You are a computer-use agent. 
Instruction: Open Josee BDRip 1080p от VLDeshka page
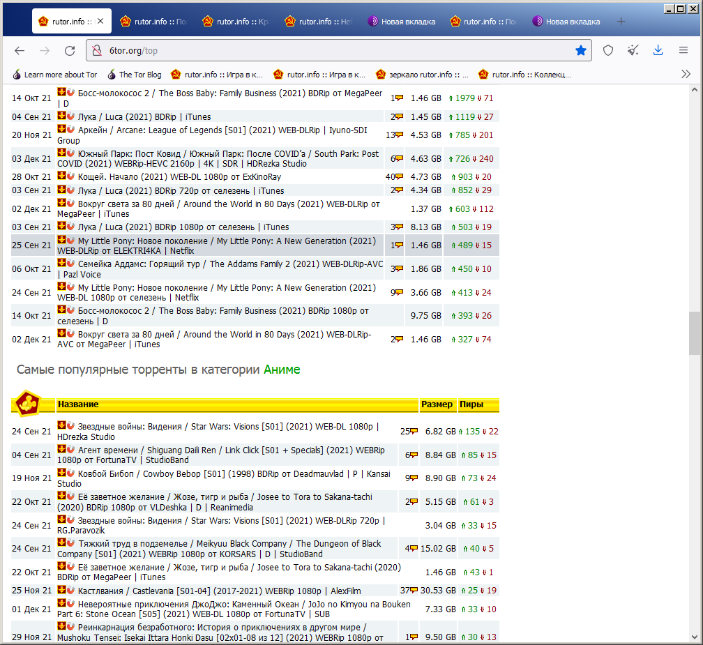tap(215, 502)
